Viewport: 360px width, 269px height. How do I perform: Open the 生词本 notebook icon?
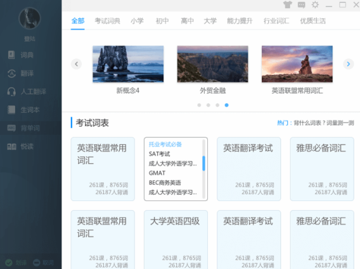pos(11,110)
